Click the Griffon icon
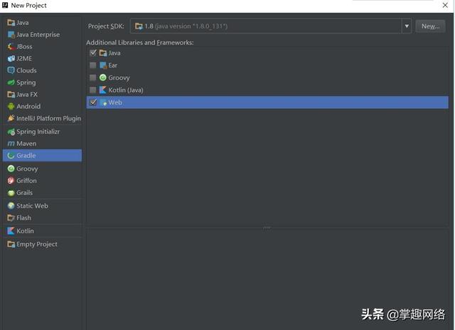Screen dimensions: 455x330 (x=11, y=181)
